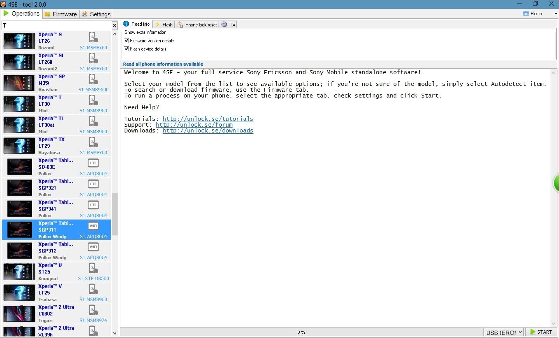
Task: Click S1 MSM8974 chipset label
Action: coord(93,321)
